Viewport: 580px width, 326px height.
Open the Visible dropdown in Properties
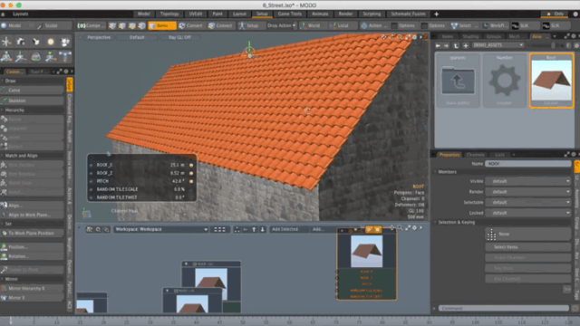click(528, 181)
